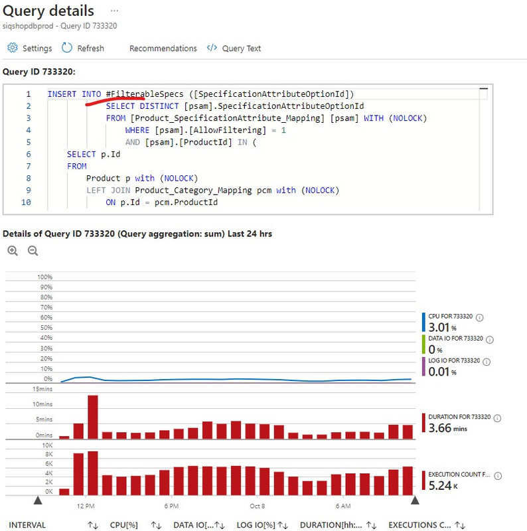Click the purple LOG IO legend color bar
Image resolution: width=527 pixels, height=531 pixels.
pos(423,366)
